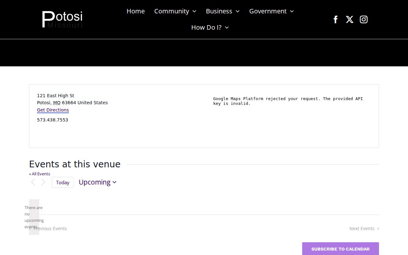Image resolution: width=408 pixels, height=255 pixels.
Task: Click the phone number 573.438.7553
Action: [53, 120]
